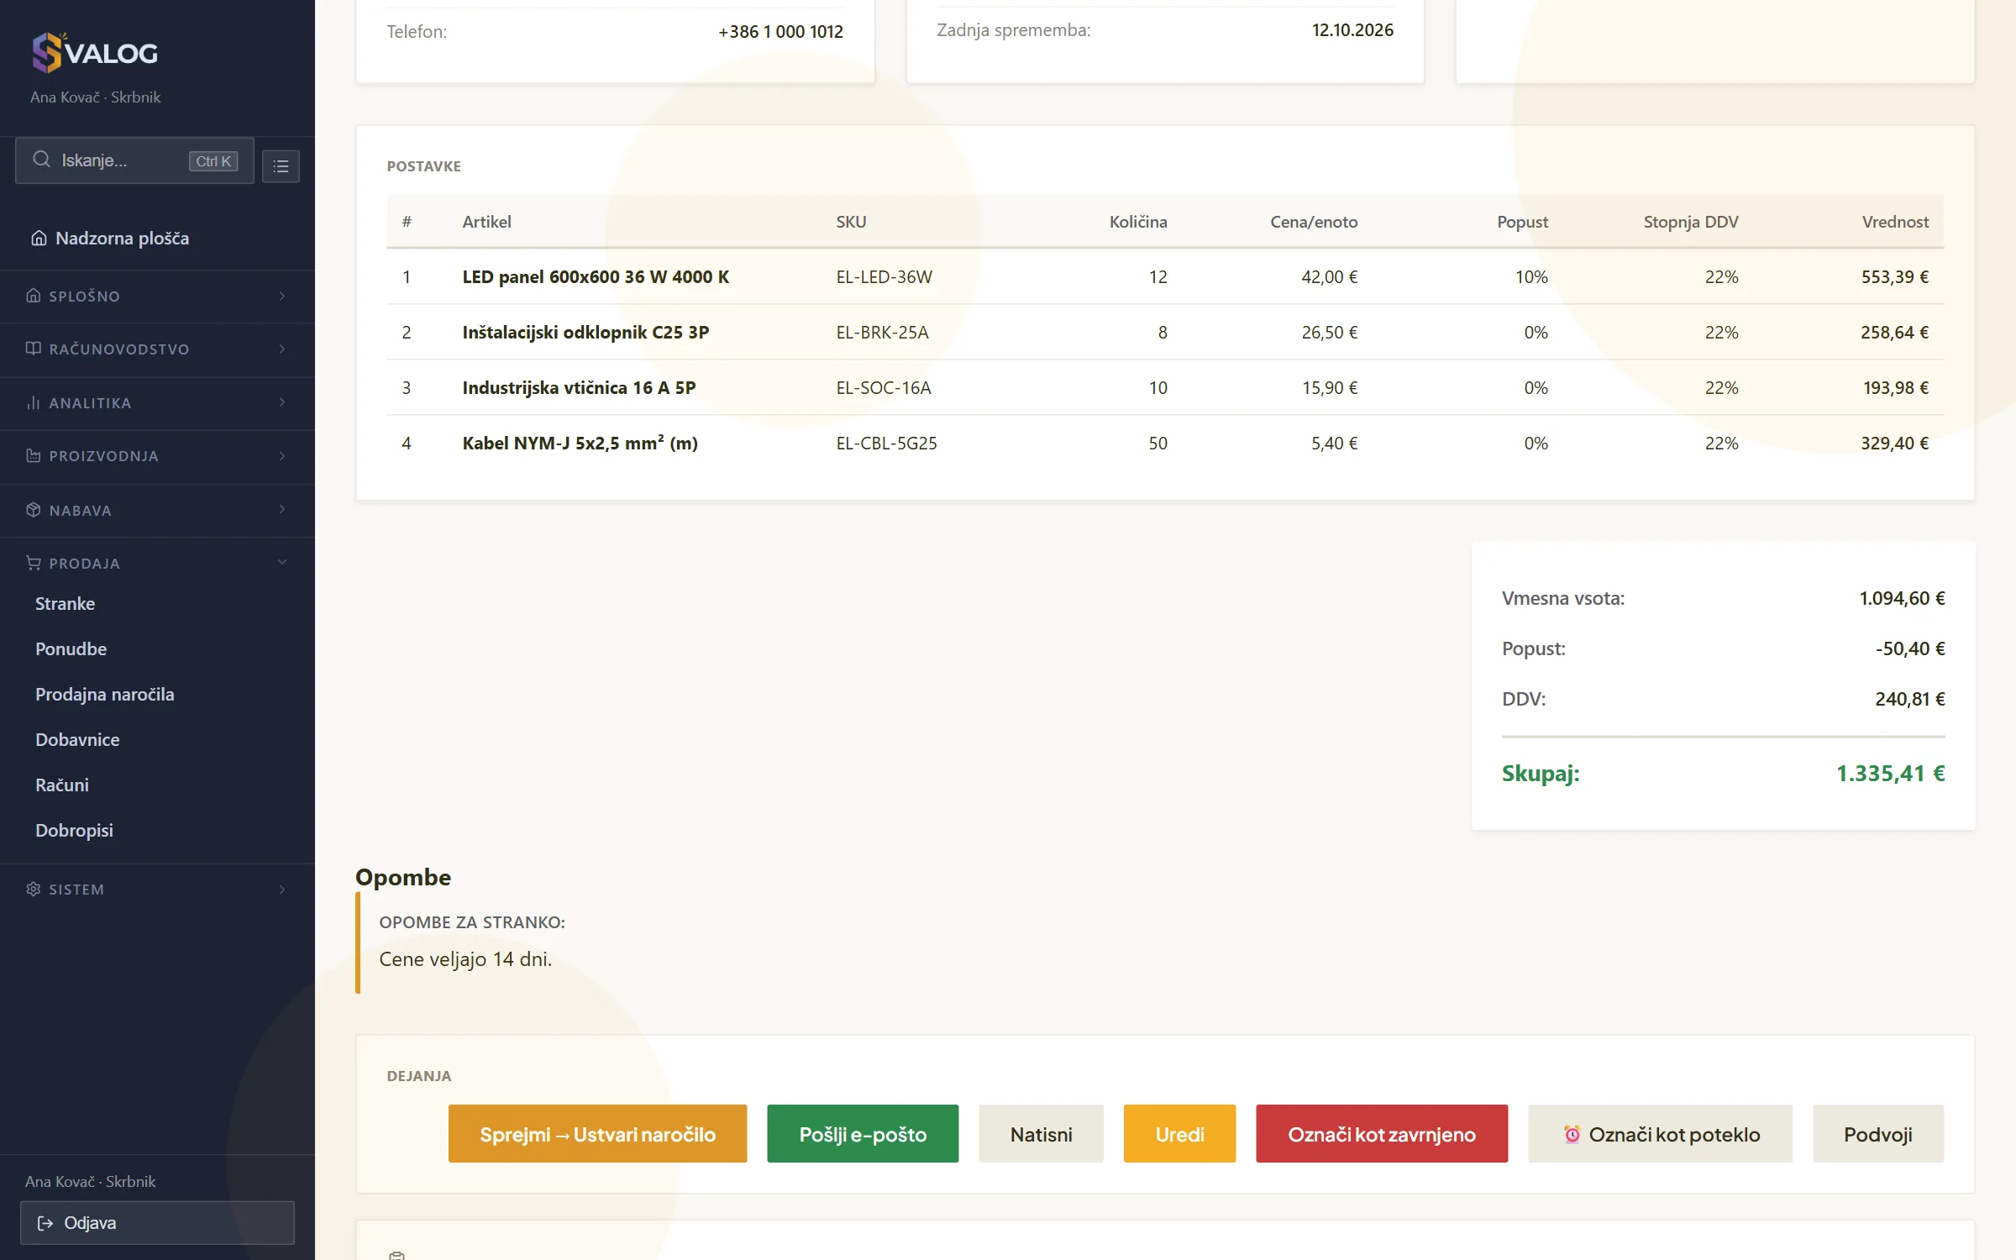The width and height of the screenshot is (2016, 1260).
Task: Open Računi menu item
Action: tap(62, 785)
